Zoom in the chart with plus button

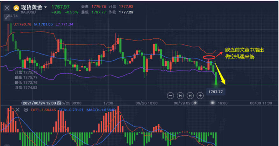(x=200, y=95)
